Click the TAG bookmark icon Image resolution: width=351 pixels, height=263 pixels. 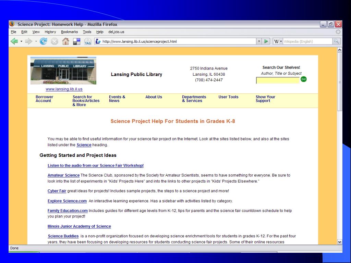pos(88,41)
